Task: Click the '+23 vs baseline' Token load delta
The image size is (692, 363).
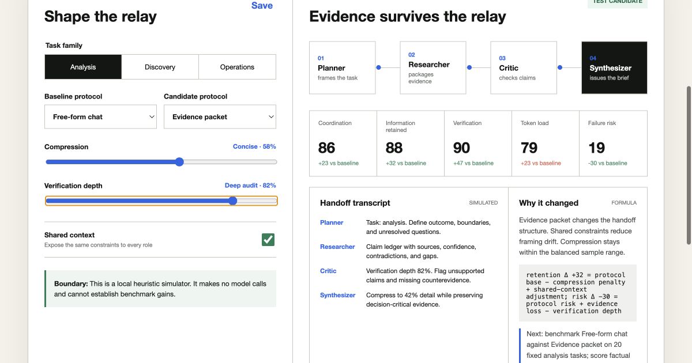Action: point(541,163)
